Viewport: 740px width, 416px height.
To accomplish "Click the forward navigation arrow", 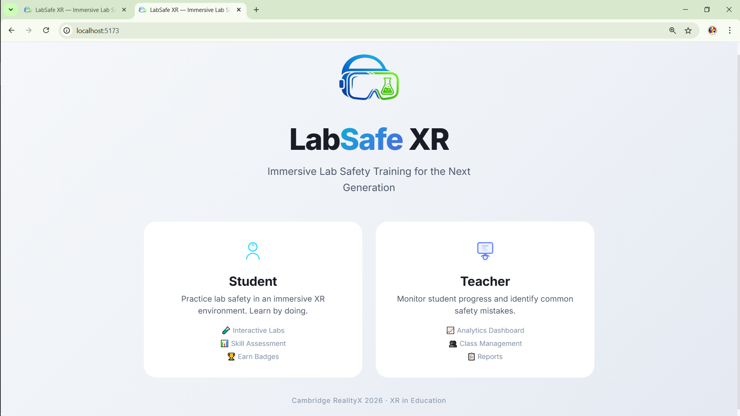I will pos(29,30).
